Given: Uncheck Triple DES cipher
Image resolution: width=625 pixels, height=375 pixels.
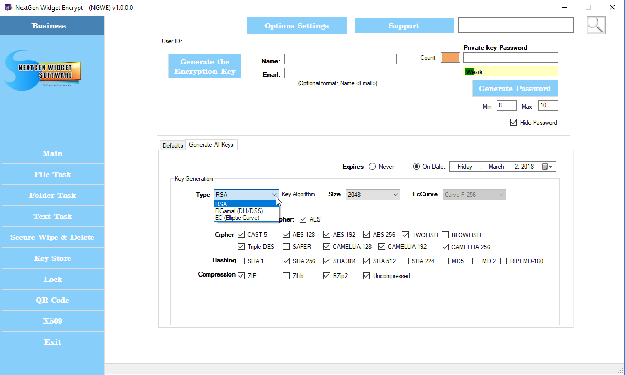Looking at the screenshot, I should tap(241, 247).
